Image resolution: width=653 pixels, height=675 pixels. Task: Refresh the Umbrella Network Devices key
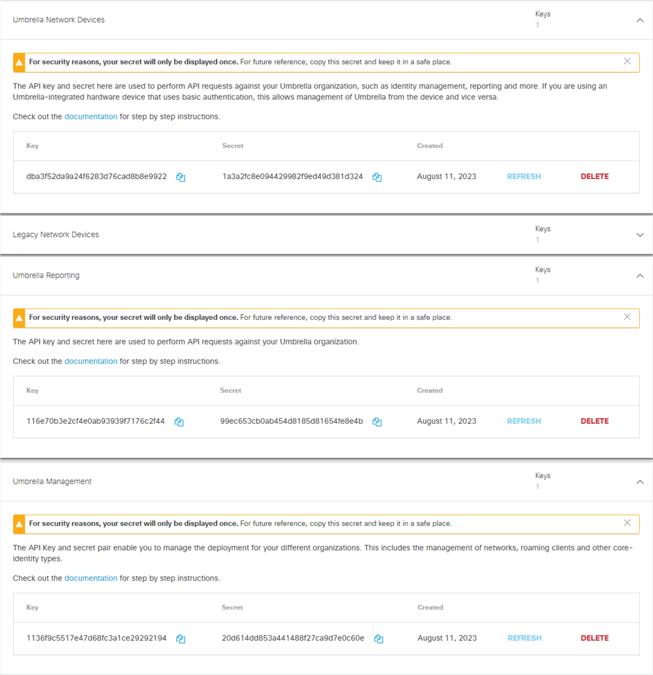point(524,176)
